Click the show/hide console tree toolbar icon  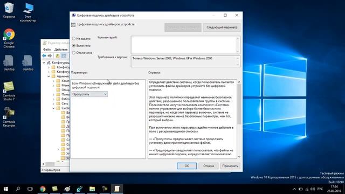coord(64,56)
